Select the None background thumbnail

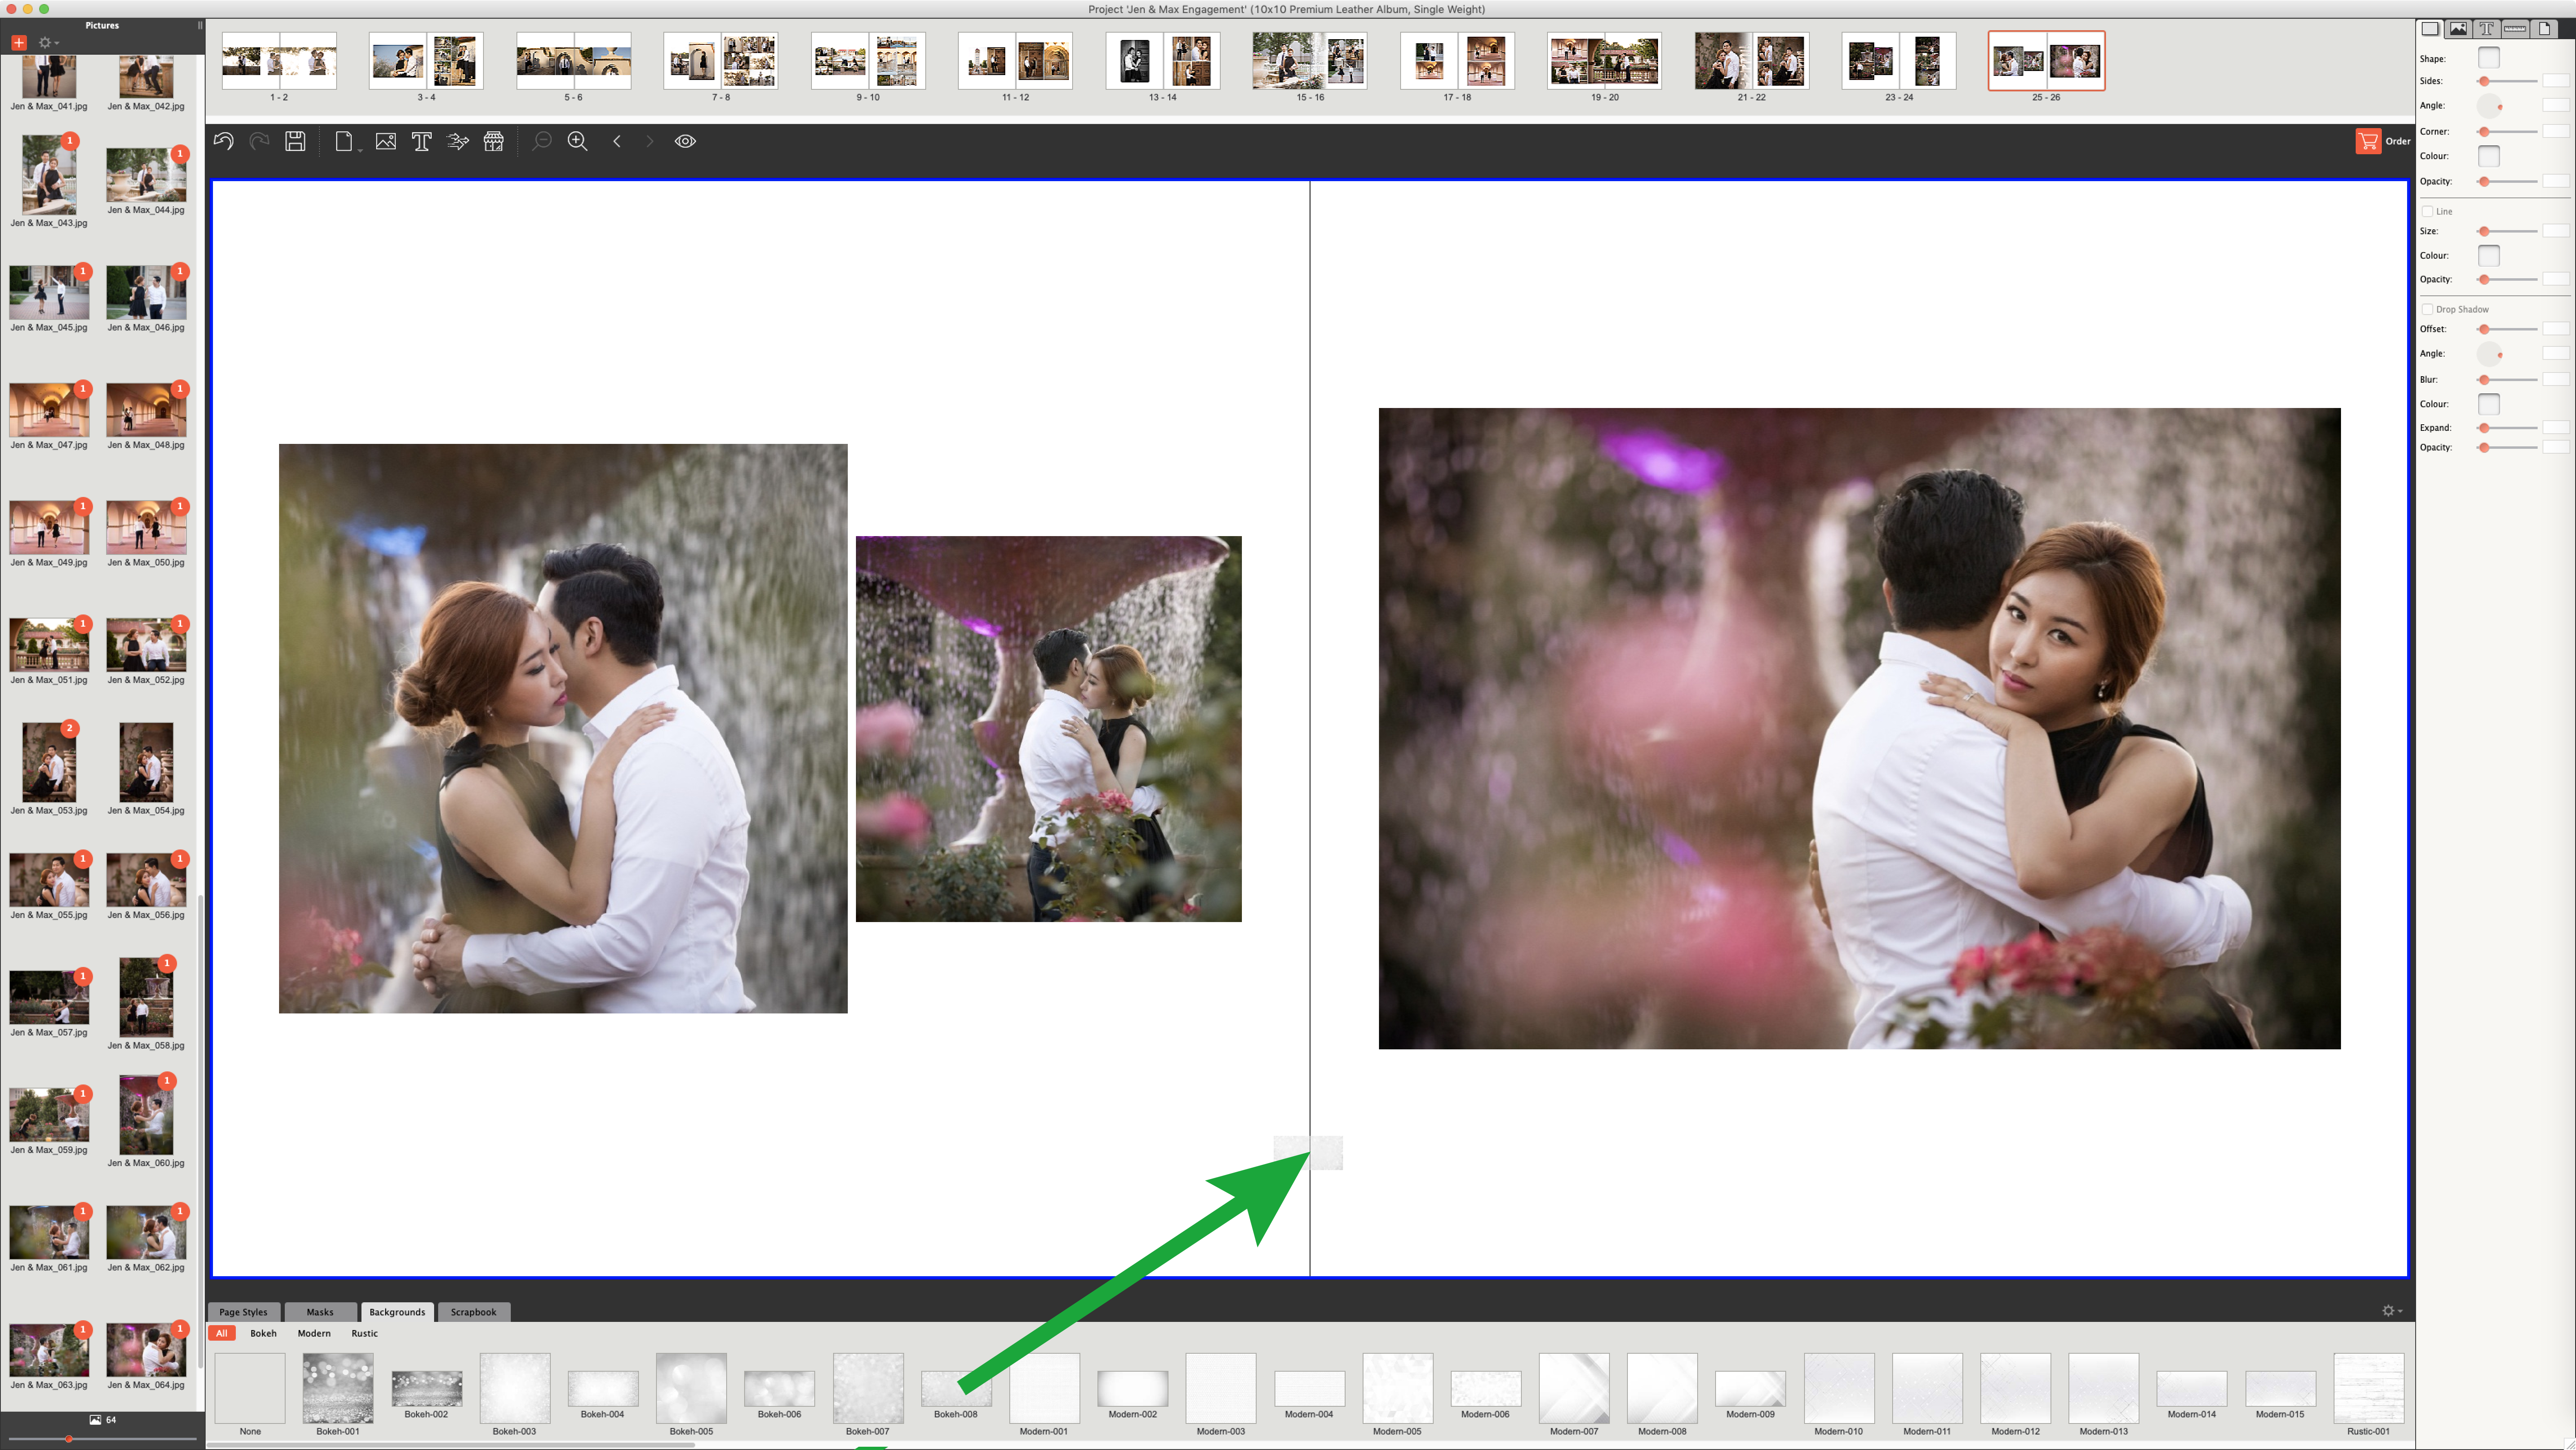click(x=250, y=1388)
